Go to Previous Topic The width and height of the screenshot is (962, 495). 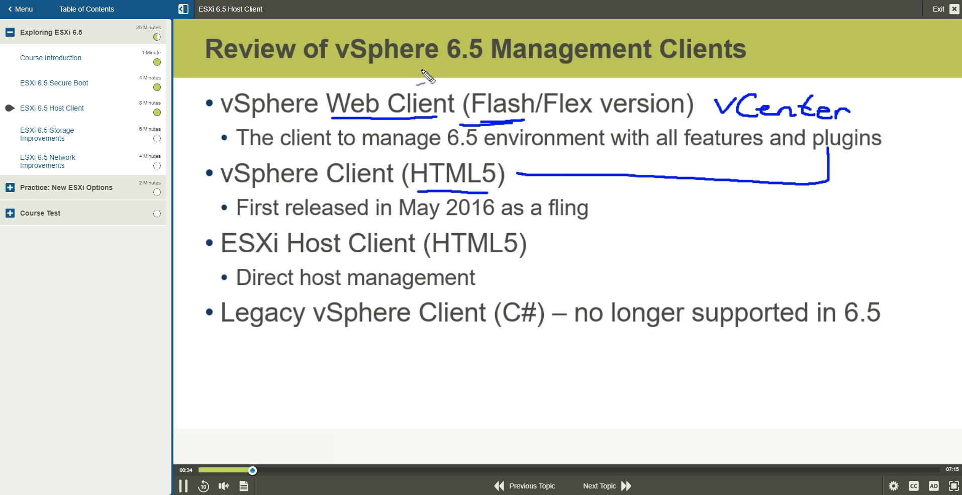[525, 486]
